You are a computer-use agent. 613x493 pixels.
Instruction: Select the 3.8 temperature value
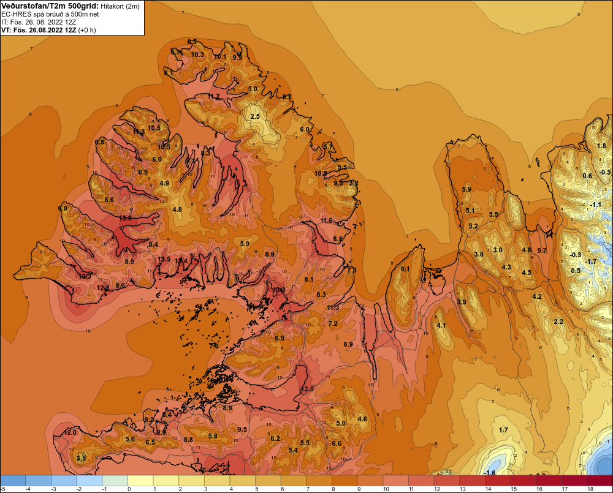[479, 254]
